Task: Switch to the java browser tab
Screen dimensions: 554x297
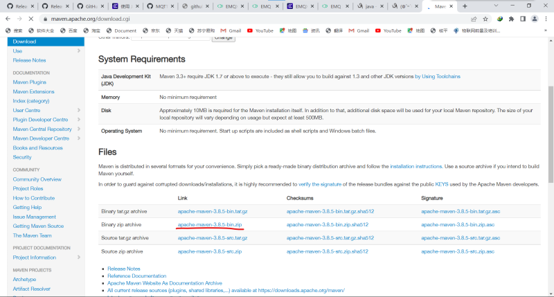Action: click(x=369, y=6)
